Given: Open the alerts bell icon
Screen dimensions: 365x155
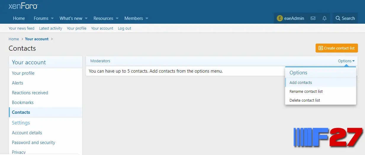Looking at the screenshot, I should pyautogui.click(x=324, y=18).
